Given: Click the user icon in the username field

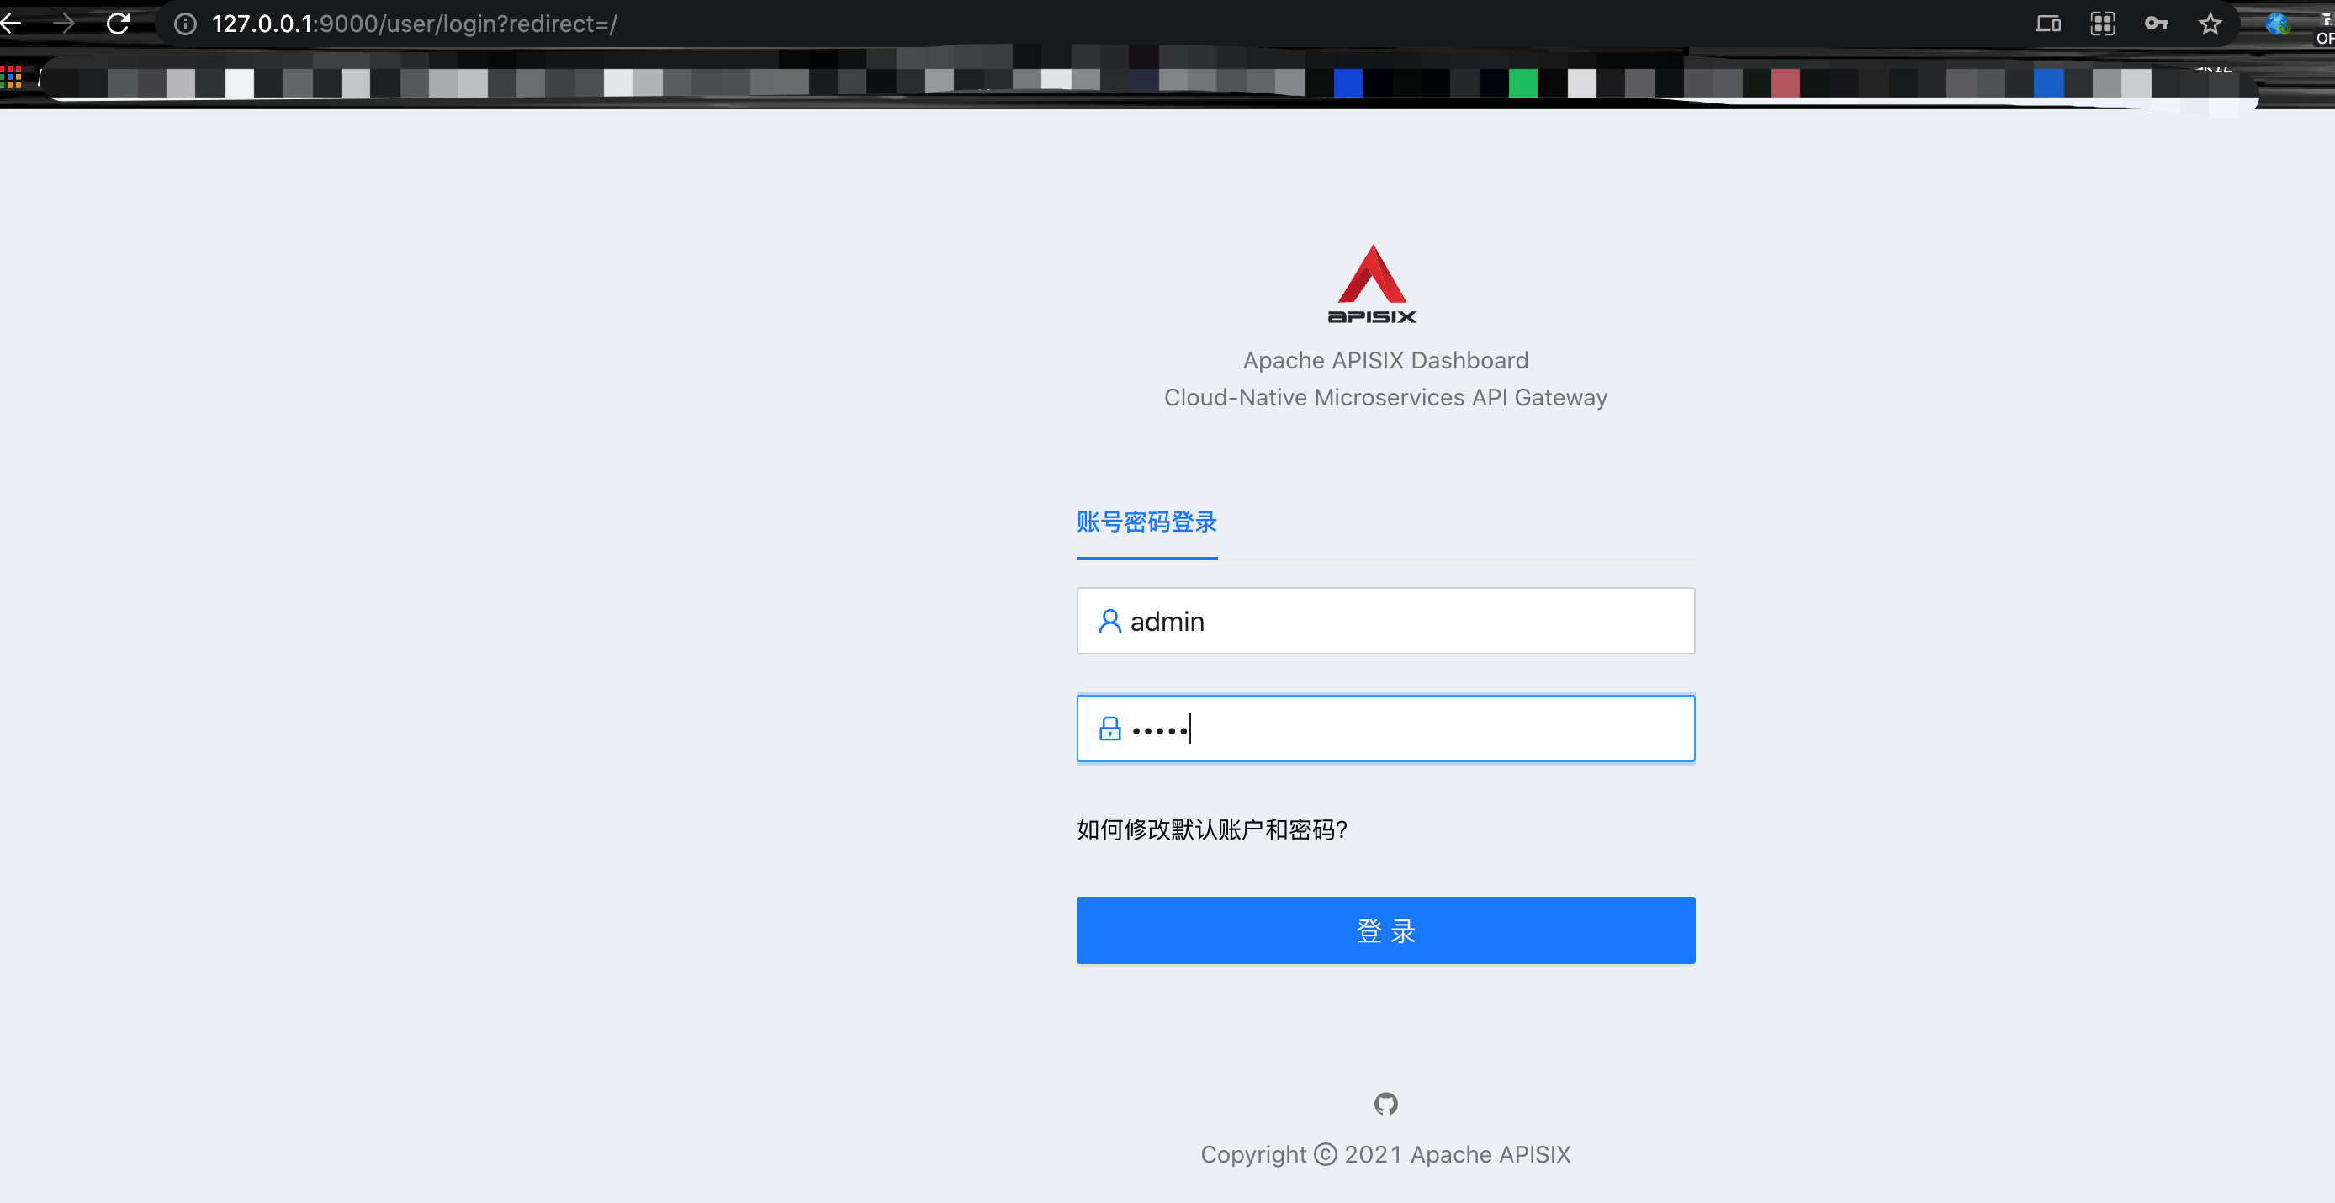Looking at the screenshot, I should pyautogui.click(x=1109, y=621).
